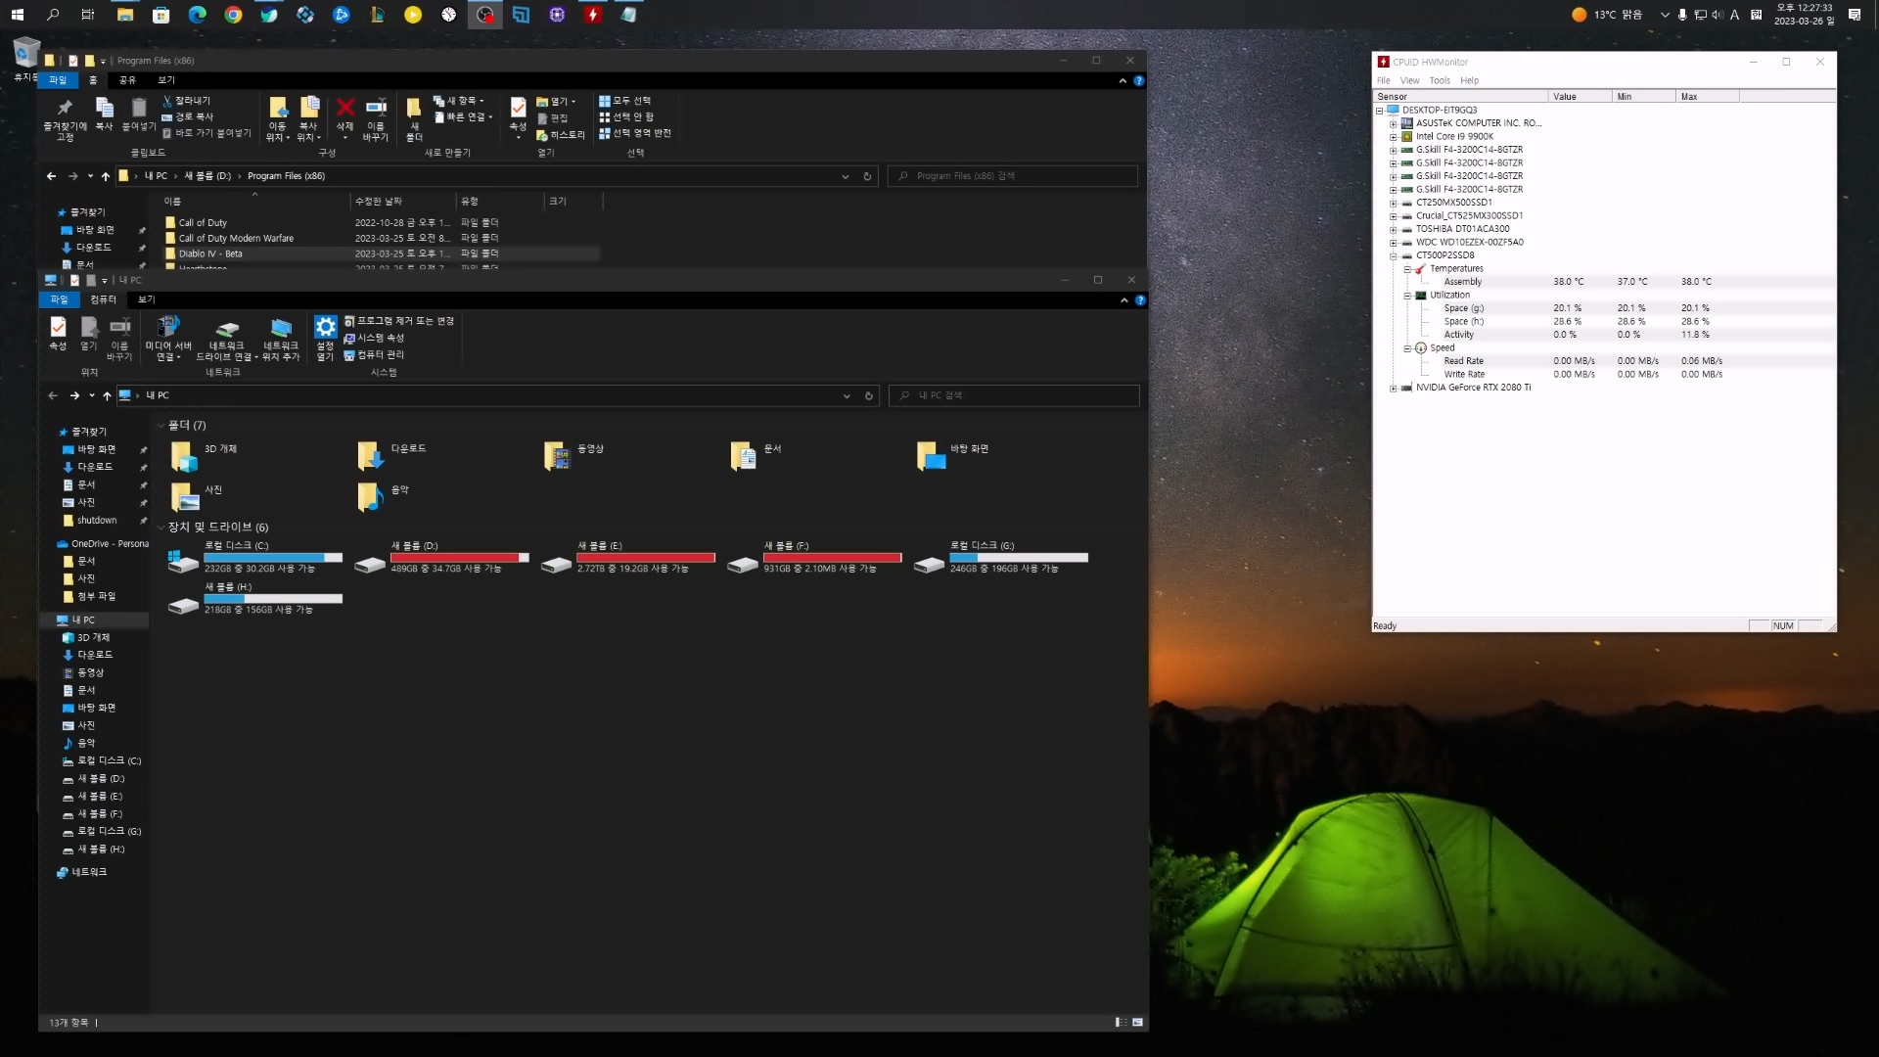Screen dimensions: 1879x1057
Task: Open the Tools menu in HWMonitor
Action: pos(1439,80)
